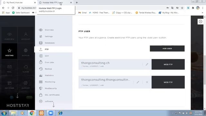Open the saved passwords key icon

pyautogui.click(x=168, y=8)
